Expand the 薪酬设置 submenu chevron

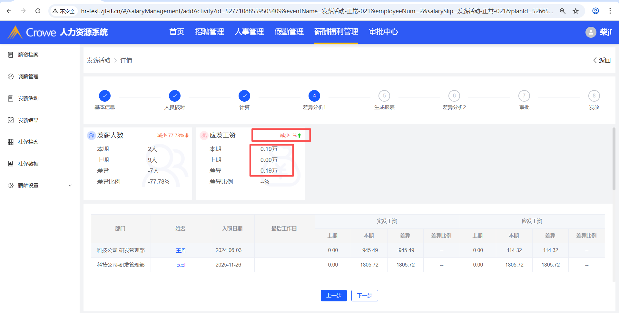coord(70,186)
